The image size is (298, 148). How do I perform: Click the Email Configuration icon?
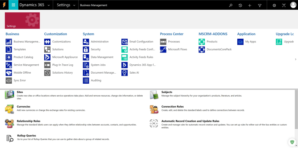pyautogui.click(x=124, y=42)
